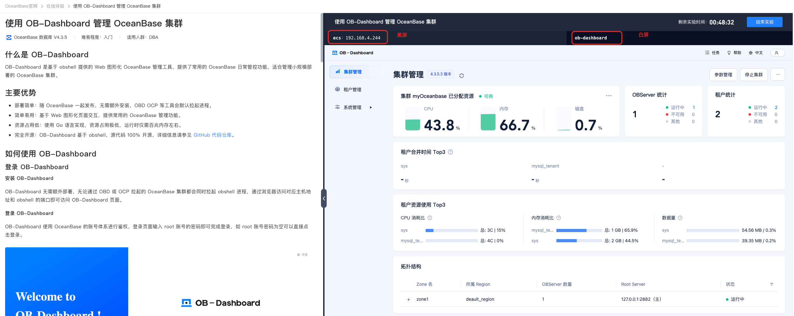Click the mysql_te... 内存消耗比 progress bar
Viewport: 794px width, 316px height.
[x=579, y=230]
